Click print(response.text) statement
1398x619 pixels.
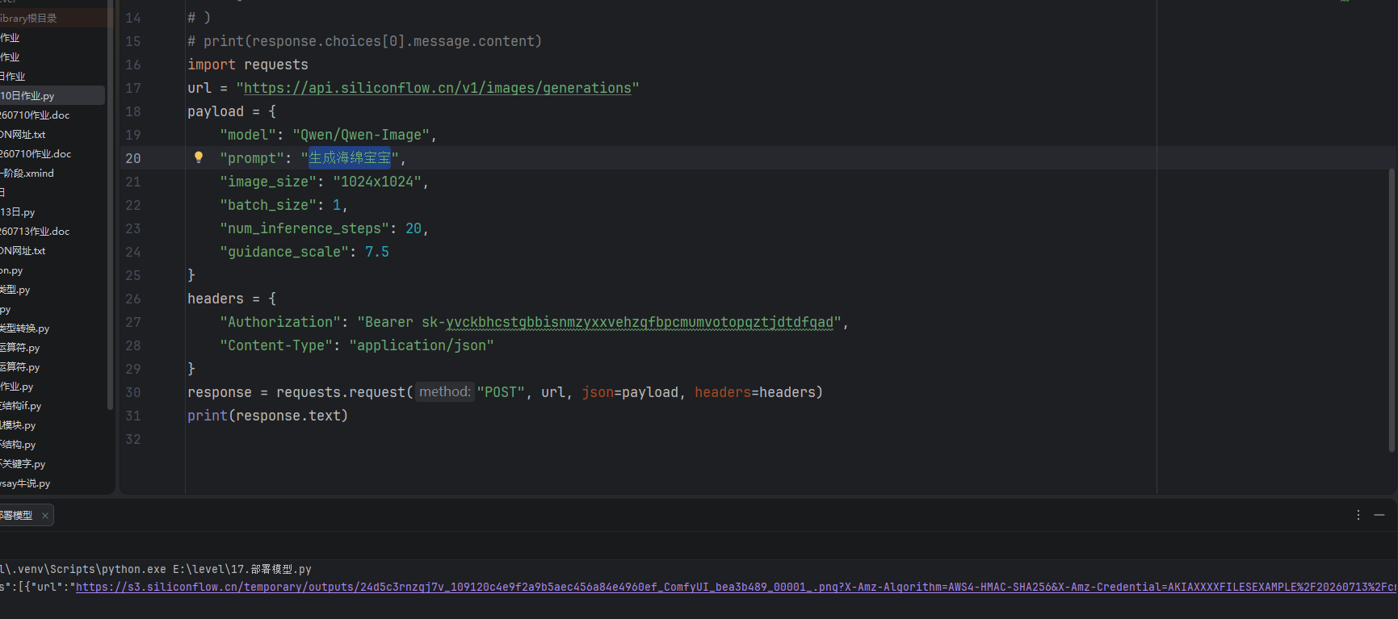coord(268,416)
